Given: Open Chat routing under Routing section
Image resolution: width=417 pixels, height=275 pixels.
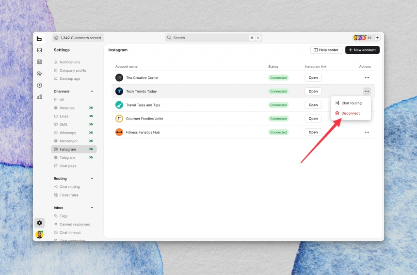Looking at the screenshot, I should tap(67, 187).
